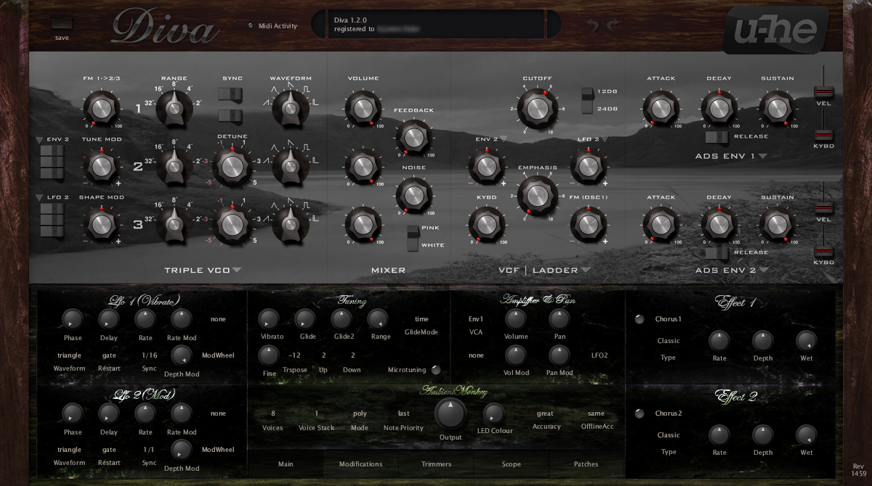Click ADS Env 2 Decay knob
872x486 pixels.
[x=718, y=224]
